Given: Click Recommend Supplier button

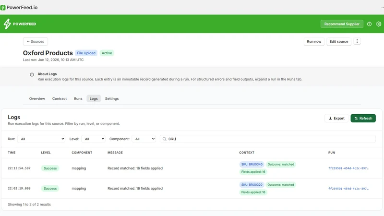Looking at the screenshot, I should (342, 24).
